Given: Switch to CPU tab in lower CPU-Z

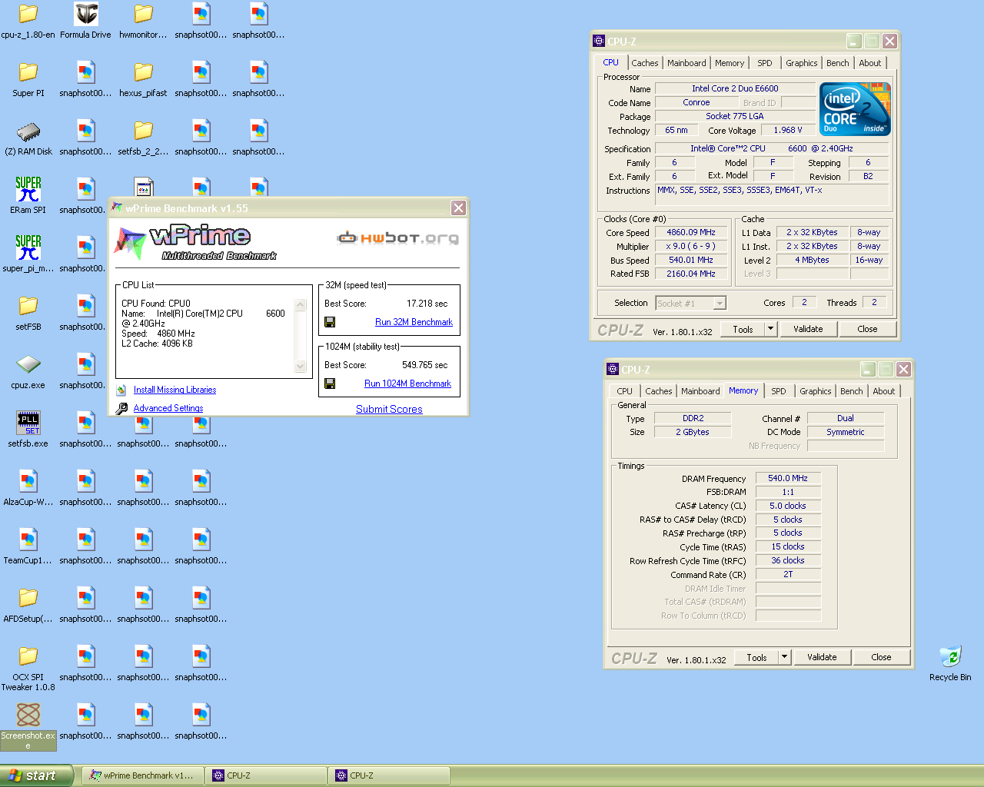Looking at the screenshot, I should [625, 391].
